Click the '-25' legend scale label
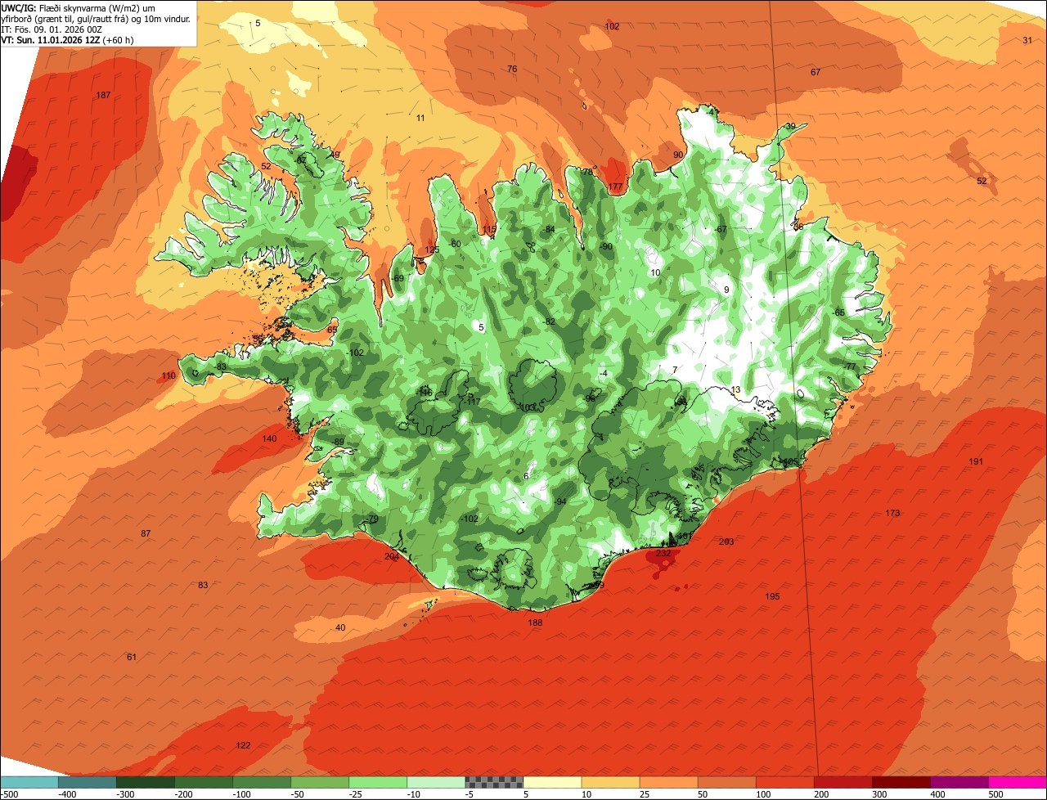 pyautogui.click(x=356, y=793)
